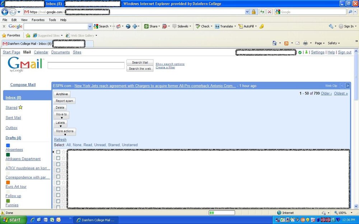Open the Edit menu

pos(14,20)
